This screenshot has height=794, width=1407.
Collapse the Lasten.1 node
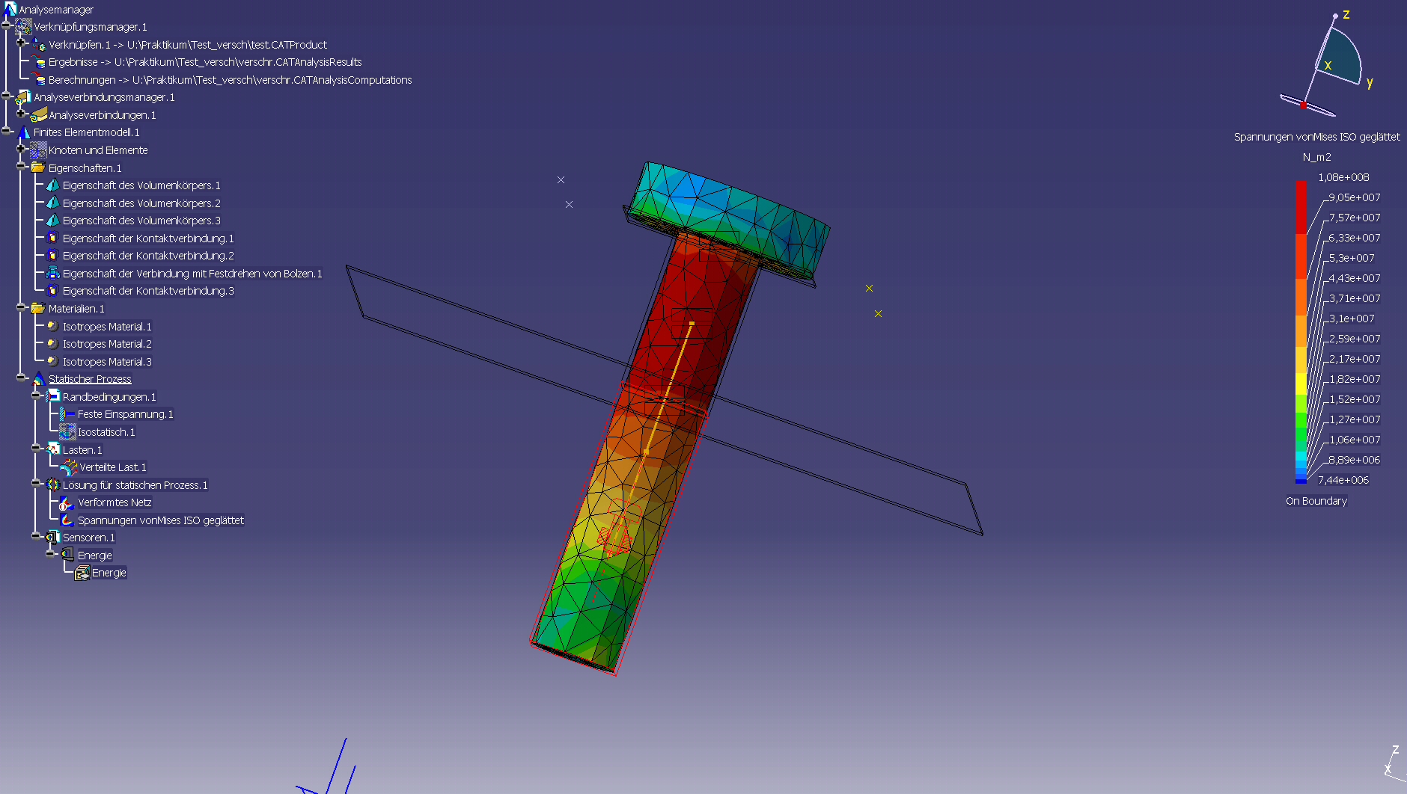pyautogui.click(x=36, y=448)
